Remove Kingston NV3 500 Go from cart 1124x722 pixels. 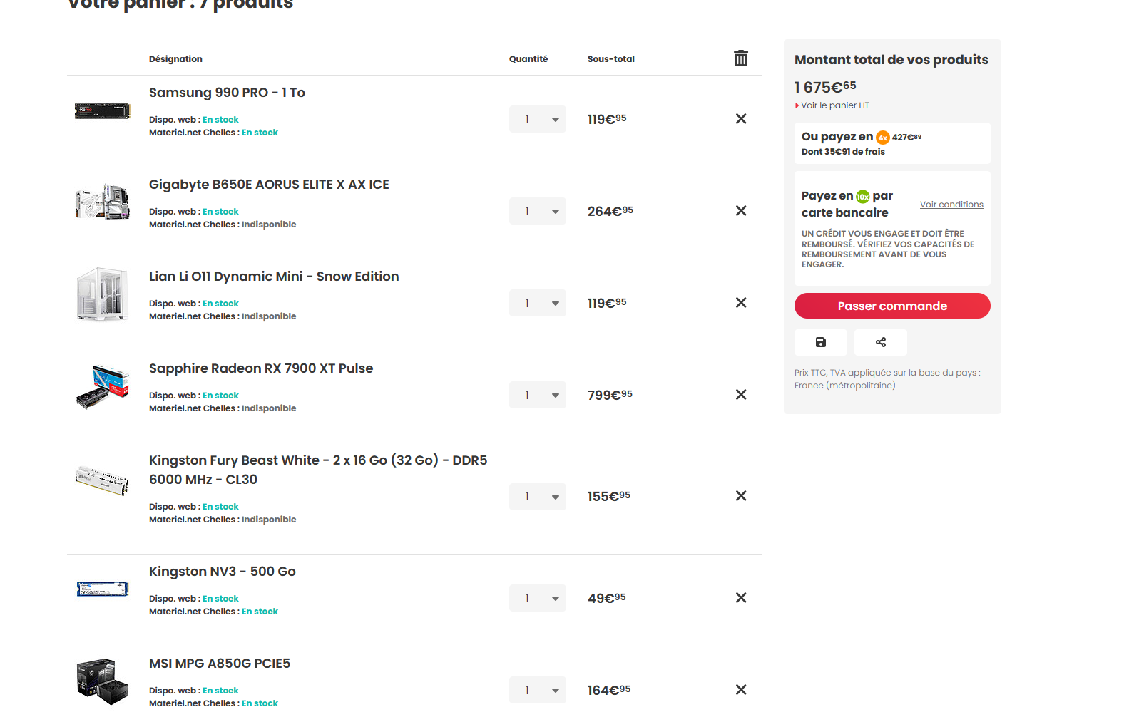point(741,598)
